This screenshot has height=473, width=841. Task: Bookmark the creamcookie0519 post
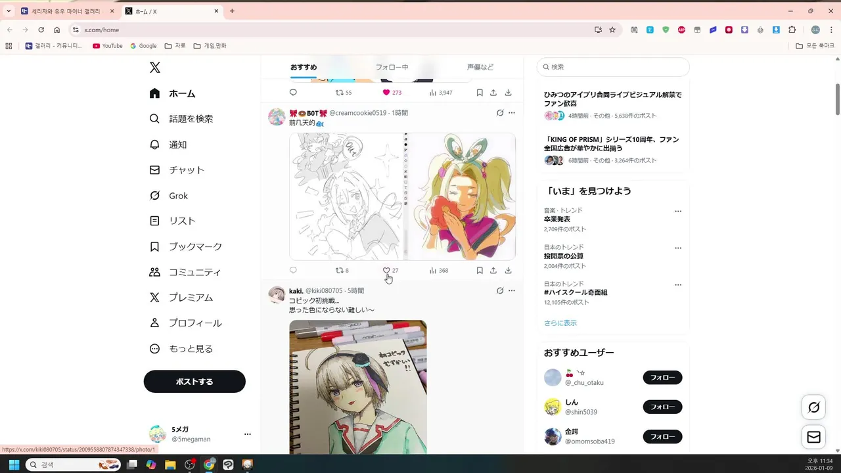point(480,270)
